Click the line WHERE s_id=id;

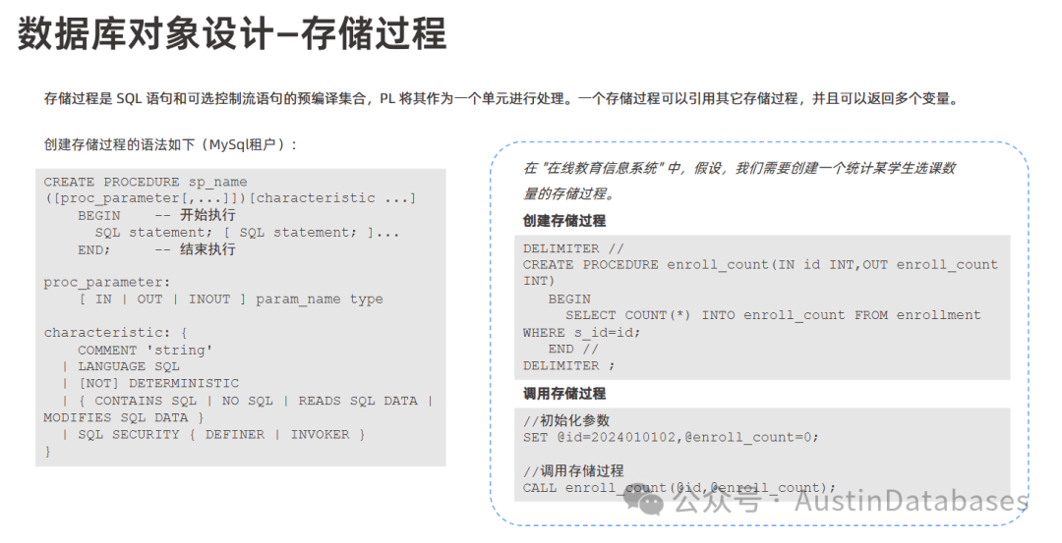coord(581,332)
